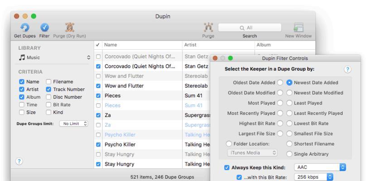Select Largest File Size radio button
This screenshot has height=181, width=366.
pos(280,133)
